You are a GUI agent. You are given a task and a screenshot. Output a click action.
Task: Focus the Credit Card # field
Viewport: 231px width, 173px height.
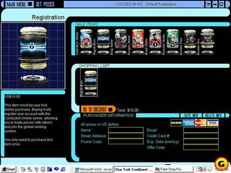201,136
